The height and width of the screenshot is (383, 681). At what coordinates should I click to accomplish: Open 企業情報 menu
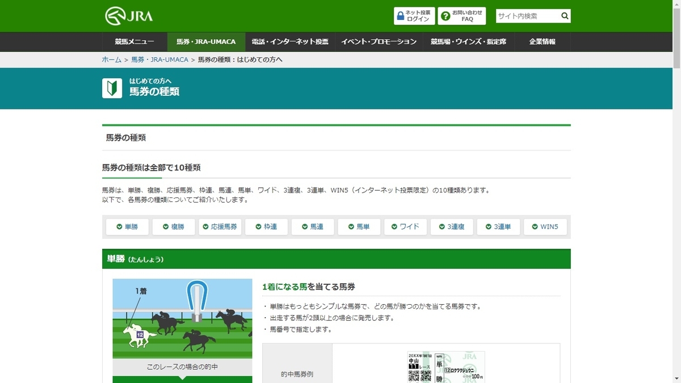point(543,42)
